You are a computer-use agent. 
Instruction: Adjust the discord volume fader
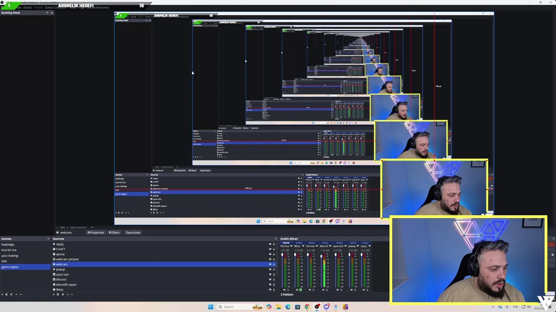321,256
